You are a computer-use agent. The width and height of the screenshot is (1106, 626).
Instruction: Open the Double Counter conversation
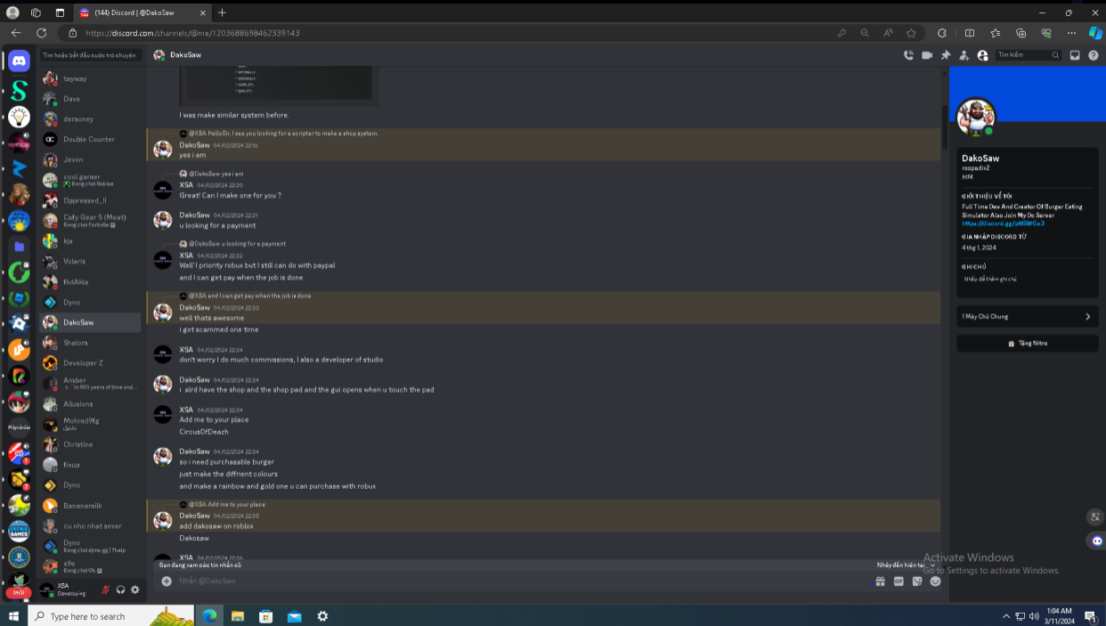[x=92, y=139]
